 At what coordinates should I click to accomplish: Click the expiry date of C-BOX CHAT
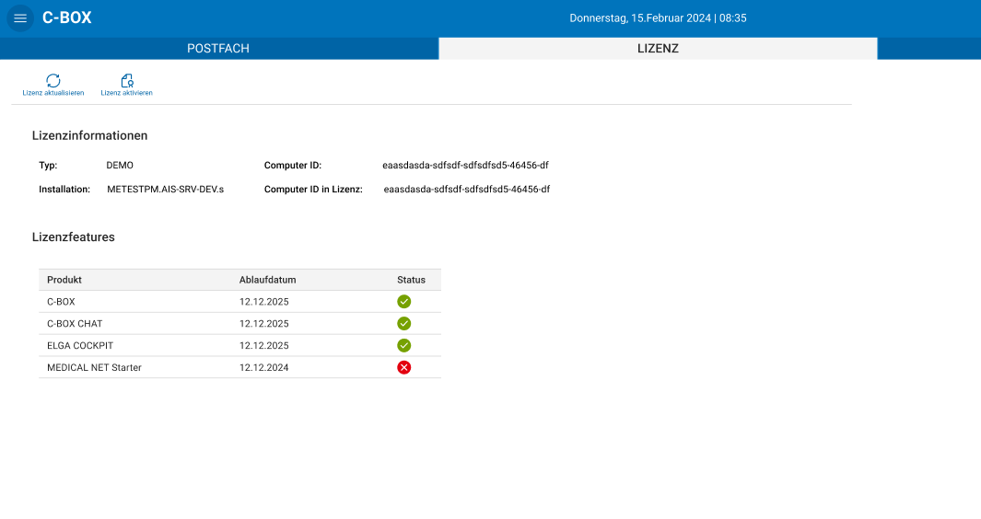coord(264,323)
